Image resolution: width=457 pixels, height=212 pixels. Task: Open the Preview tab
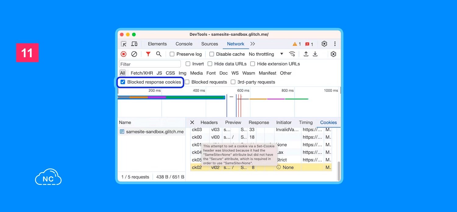(x=233, y=122)
